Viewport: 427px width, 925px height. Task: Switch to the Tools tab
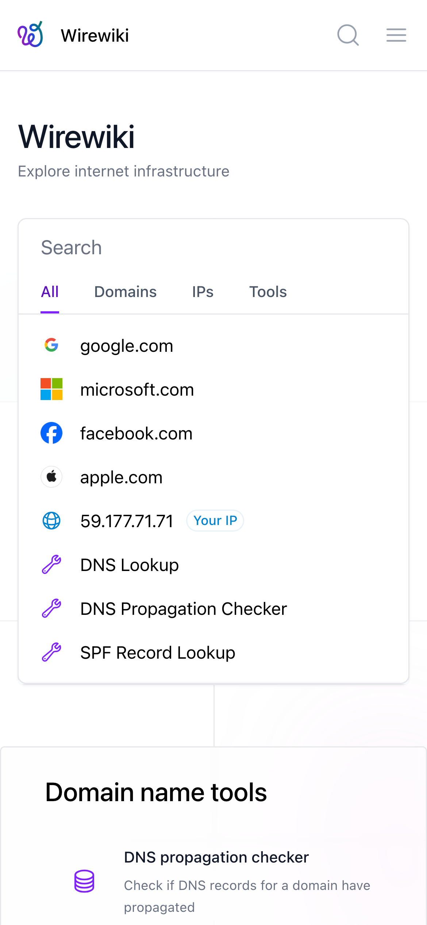coord(268,292)
